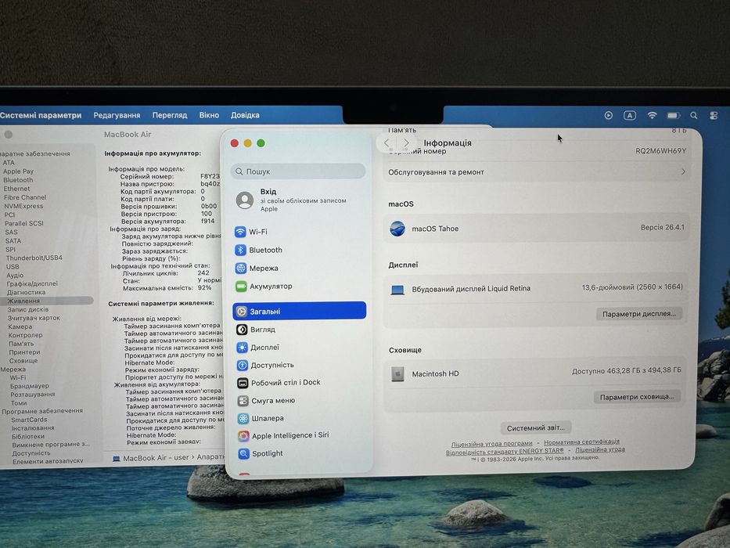
Task: Open Spotlight search icon in menu bar
Action: tap(694, 115)
